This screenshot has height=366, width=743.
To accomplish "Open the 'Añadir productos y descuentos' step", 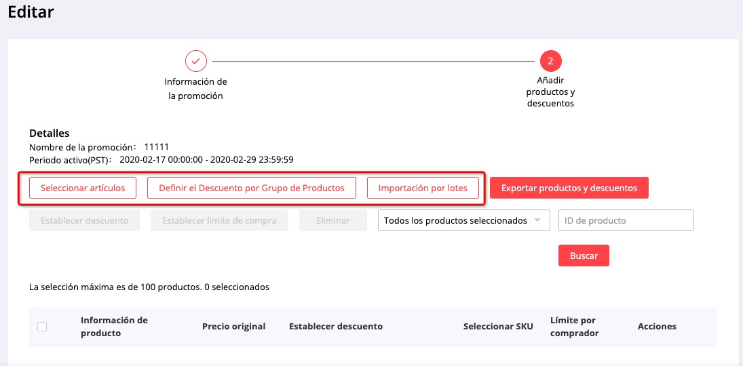I will (x=550, y=91).
